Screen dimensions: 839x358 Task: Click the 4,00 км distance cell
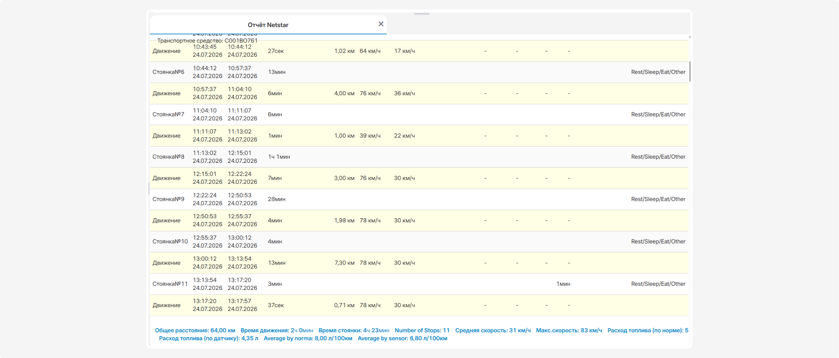coord(344,93)
